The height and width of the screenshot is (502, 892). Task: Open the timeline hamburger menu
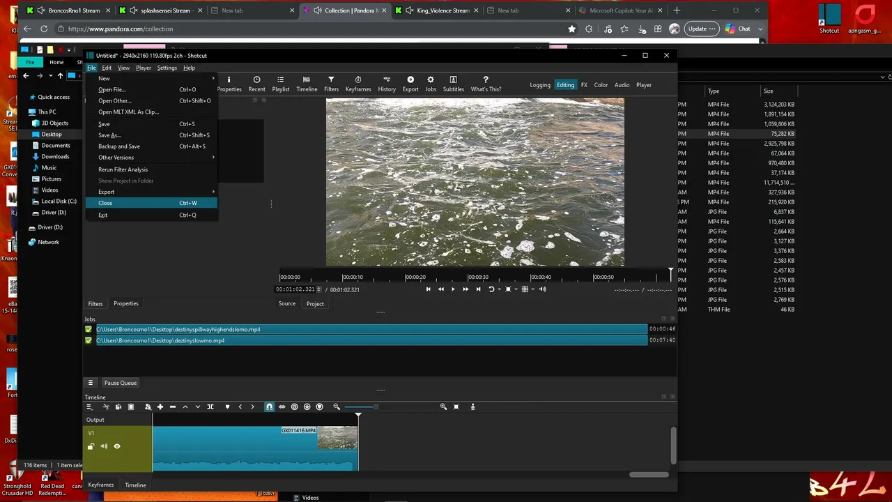[89, 406]
